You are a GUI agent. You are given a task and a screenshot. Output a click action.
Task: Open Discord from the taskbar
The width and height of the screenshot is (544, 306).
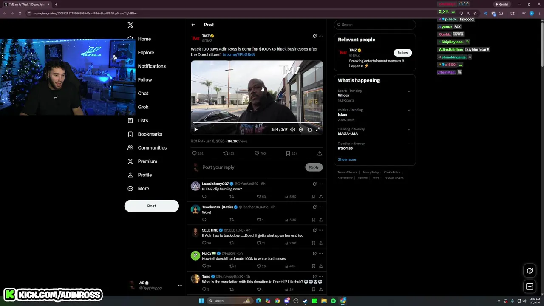click(x=287, y=301)
